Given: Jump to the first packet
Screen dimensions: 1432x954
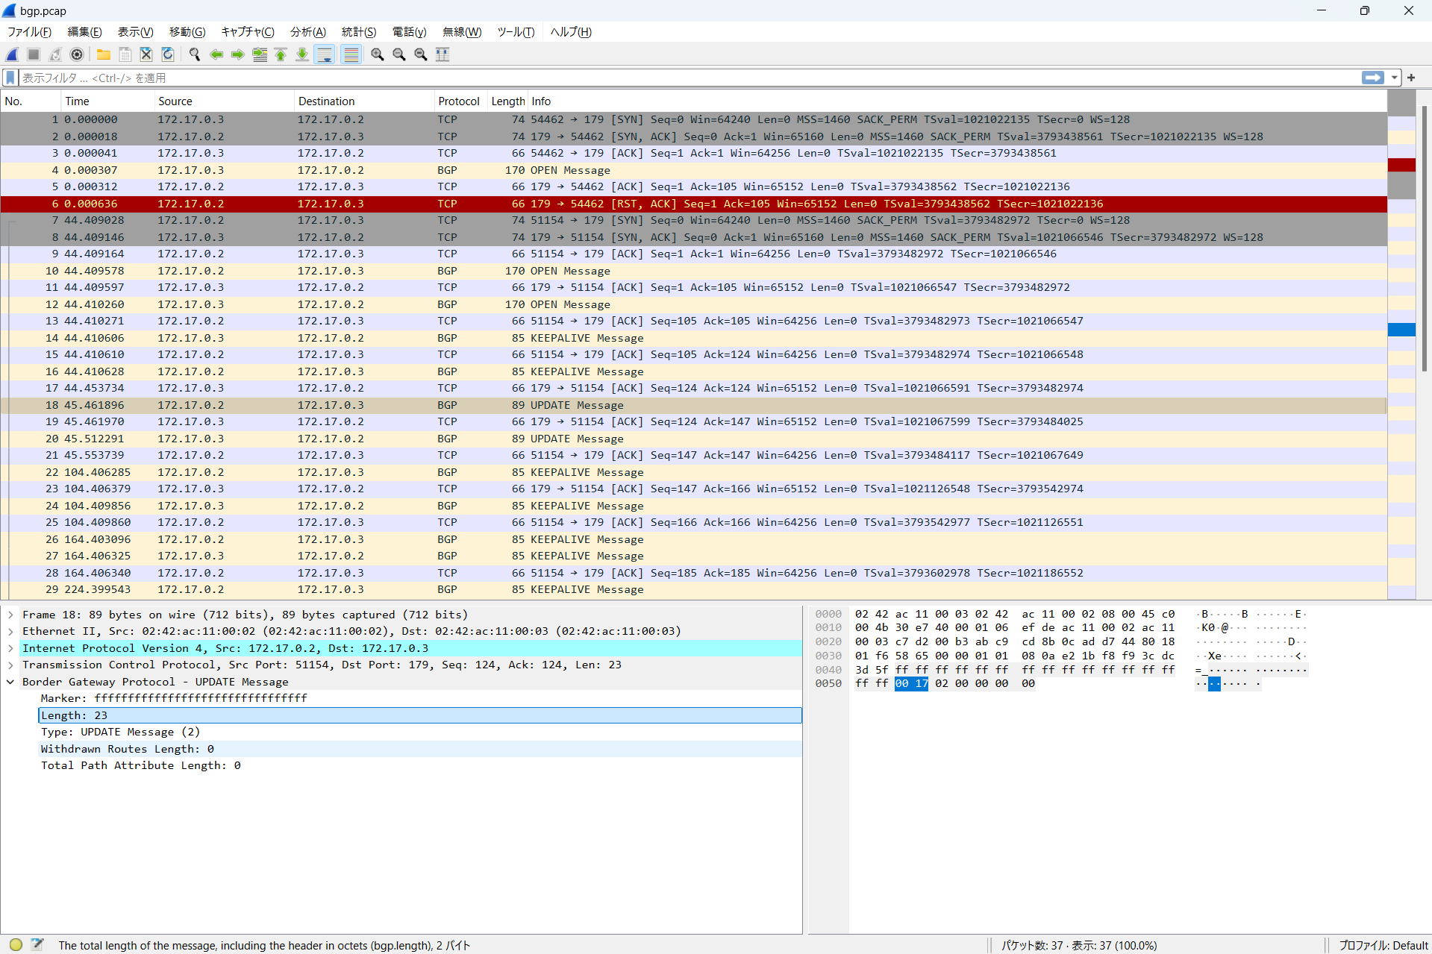Looking at the screenshot, I should coord(281,54).
